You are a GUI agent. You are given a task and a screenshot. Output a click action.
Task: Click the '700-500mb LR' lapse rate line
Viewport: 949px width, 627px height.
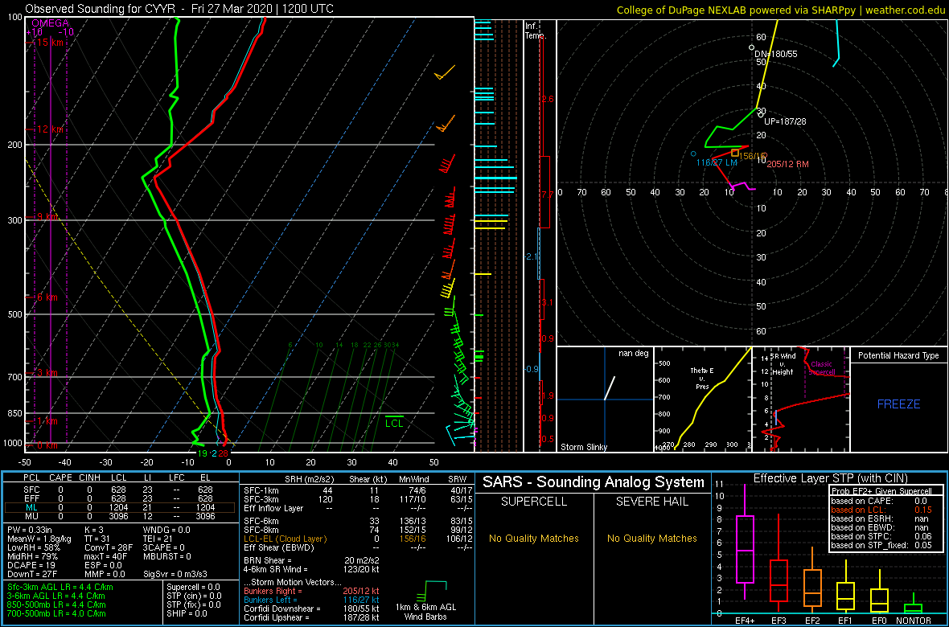[x=56, y=613]
